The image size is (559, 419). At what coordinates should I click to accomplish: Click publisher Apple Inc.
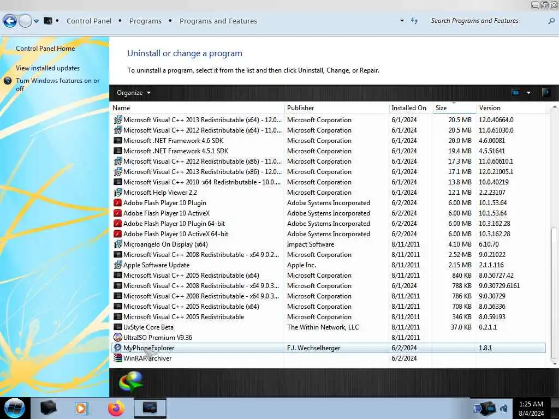pos(301,265)
